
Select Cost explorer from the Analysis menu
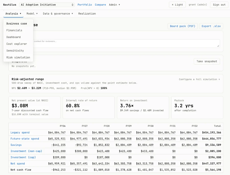pyautogui.click(x=18, y=44)
